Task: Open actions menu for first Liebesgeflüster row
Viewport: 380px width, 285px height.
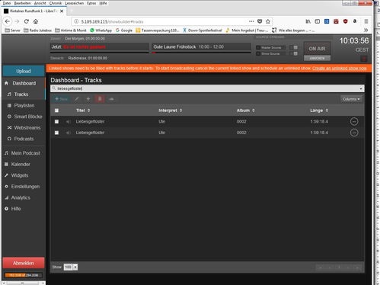Action: point(354,121)
